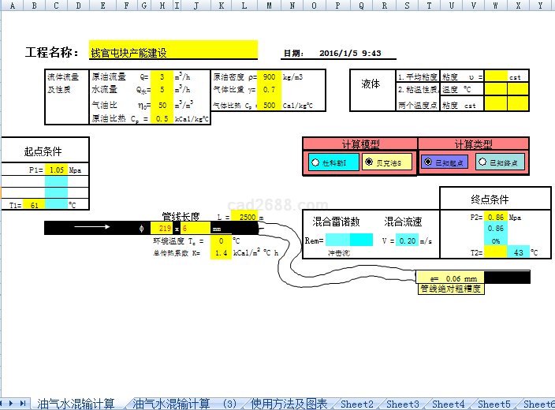Image resolution: width=555 pixels, height=410 pixels.
Task: Go to the Sheet2 tab
Action: click(357, 404)
